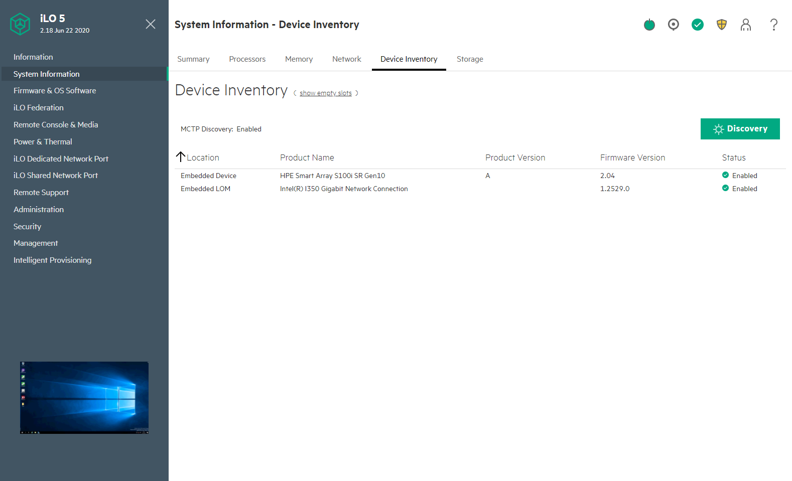This screenshot has height=481, width=792.
Task: Click firmware version 2.04
Action: (x=607, y=176)
